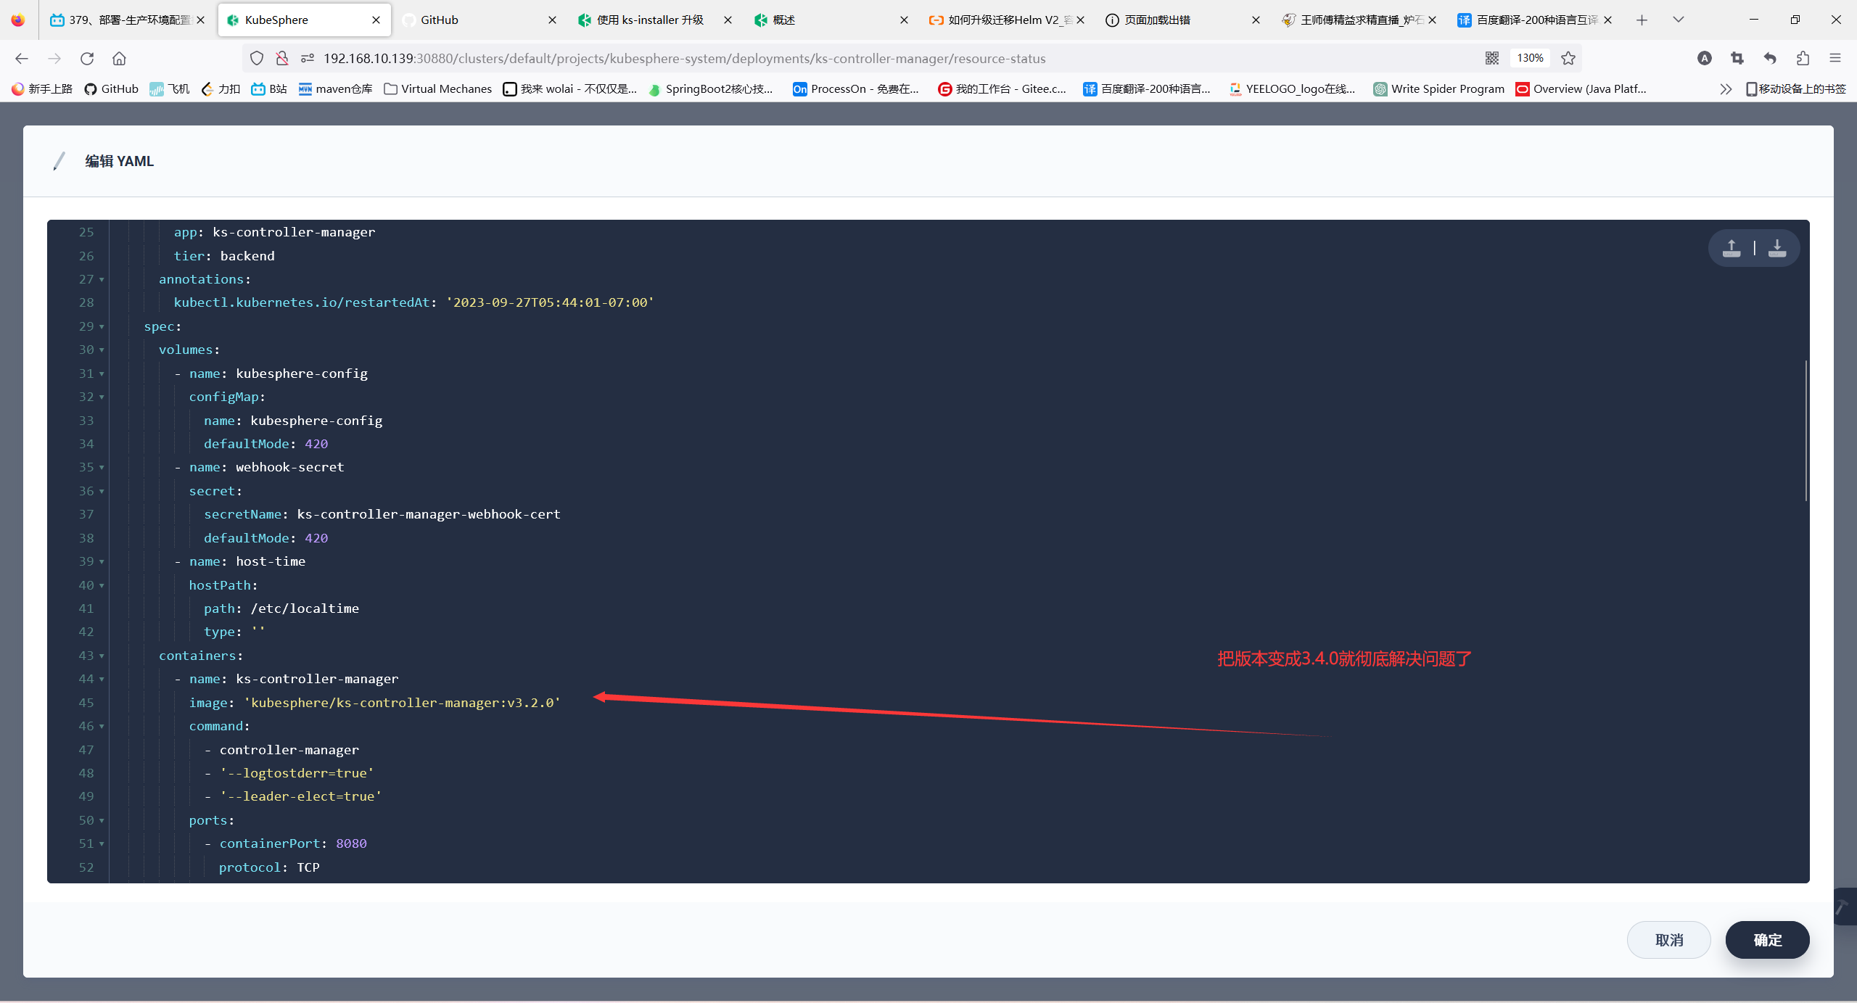Open the QR code icon in the address bar

click(x=1492, y=58)
